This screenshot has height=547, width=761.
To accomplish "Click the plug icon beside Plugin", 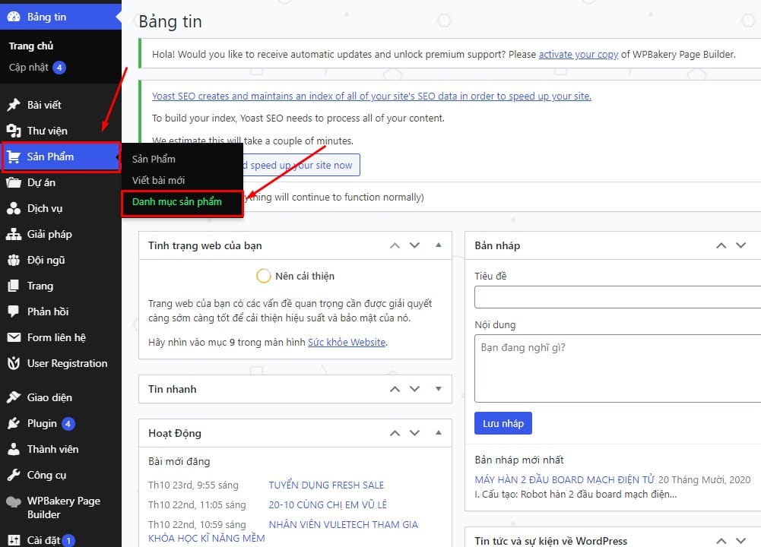I will [13, 423].
